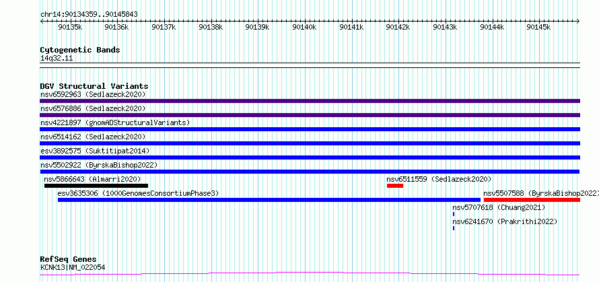The width and height of the screenshot is (599, 282).
Task: Click the purple bar under nsv6576886
Action: click(x=310, y=115)
